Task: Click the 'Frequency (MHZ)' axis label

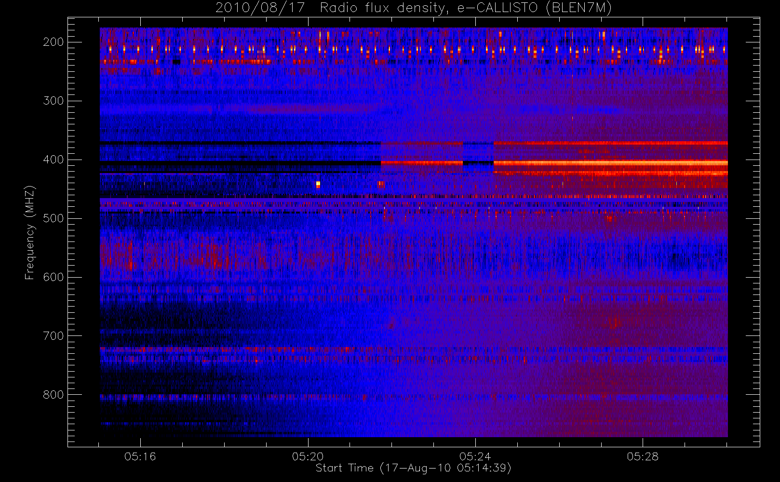Action: pyautogui.click(x=30, y=232)
